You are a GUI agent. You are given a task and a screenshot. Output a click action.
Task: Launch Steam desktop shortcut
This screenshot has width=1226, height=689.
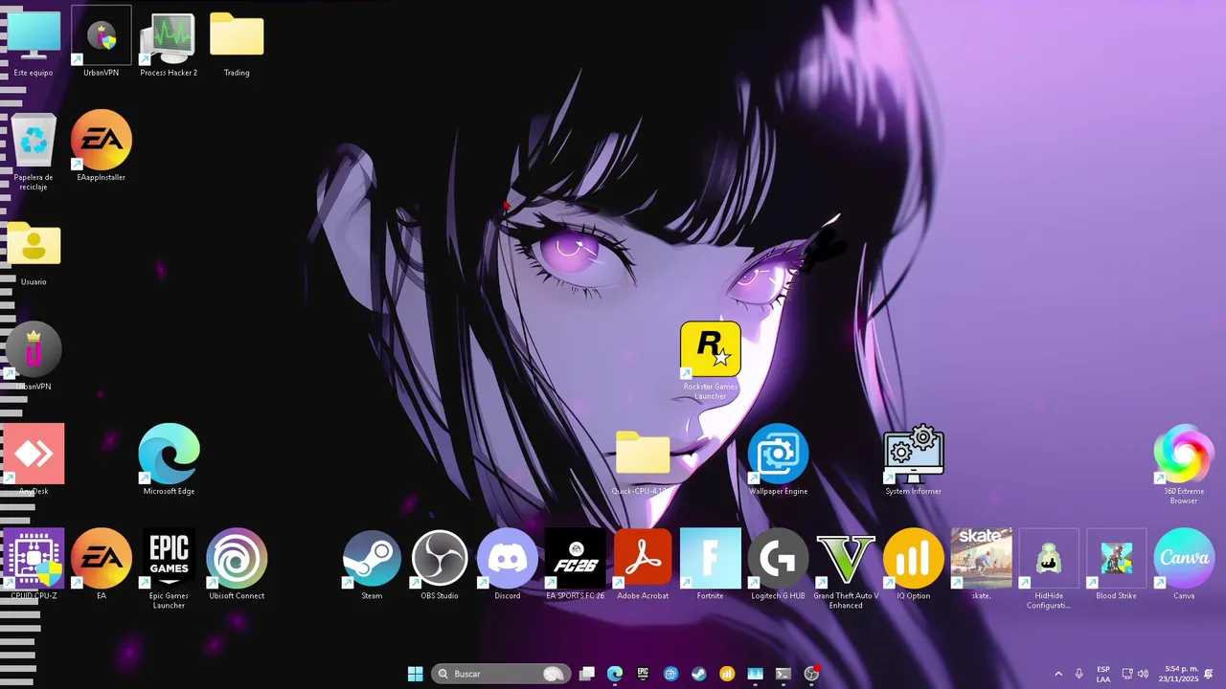pyautogui.click(x=372, y=565)
